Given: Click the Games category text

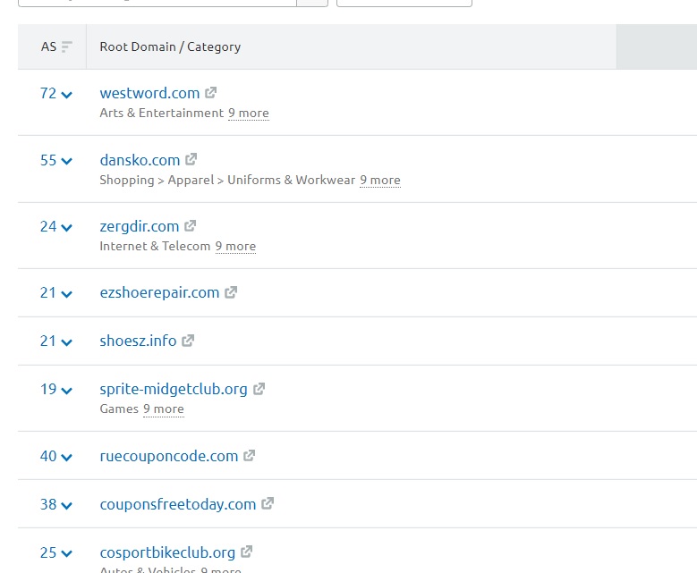Looking at the screenshot, I should click(x=119, y=409).
